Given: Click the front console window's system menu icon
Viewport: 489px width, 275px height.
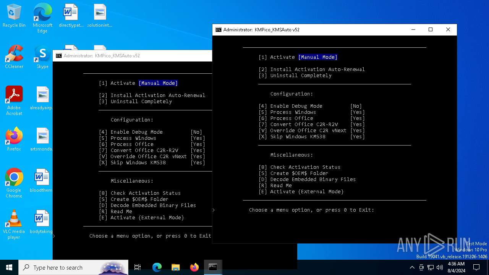Looking at the screenshot, I should (219, 30).
